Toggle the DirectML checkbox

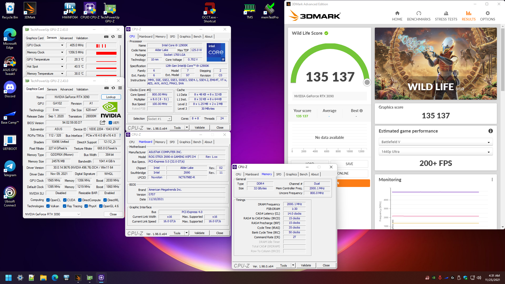pos(105,200)
